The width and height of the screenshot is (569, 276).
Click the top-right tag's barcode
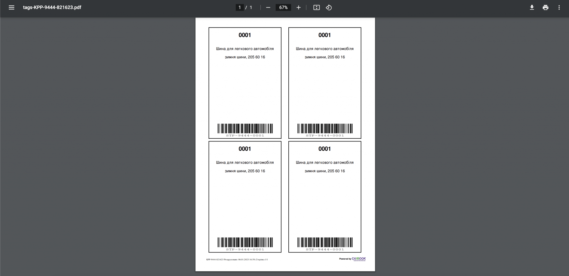click(x=325, y=129)
